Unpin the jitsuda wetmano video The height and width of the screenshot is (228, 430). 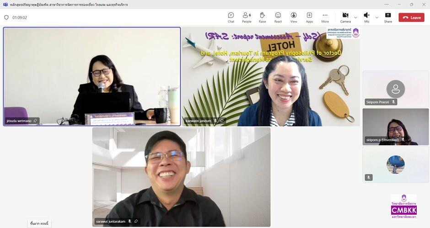tap(35, 121)
